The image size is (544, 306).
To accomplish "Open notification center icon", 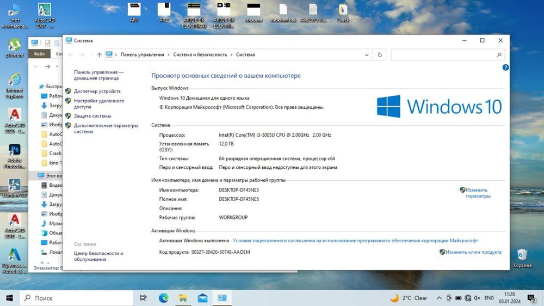I will (x=531, y=298).
